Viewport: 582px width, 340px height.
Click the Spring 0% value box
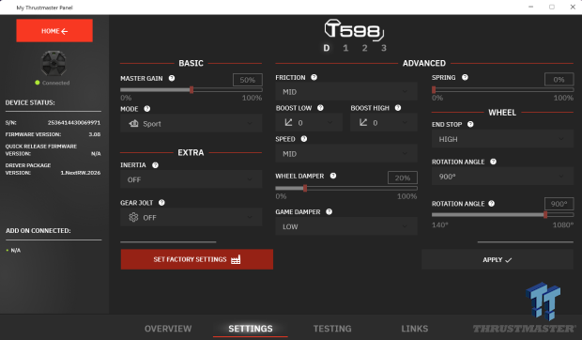click(x=559, y=80)
